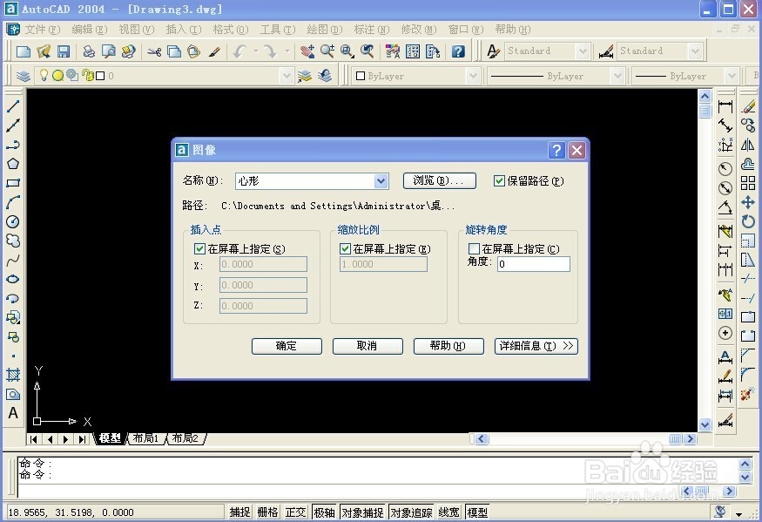Select the Line tool in the Draw toolbar
Screen dimensions: 762x522
[12, 105]
